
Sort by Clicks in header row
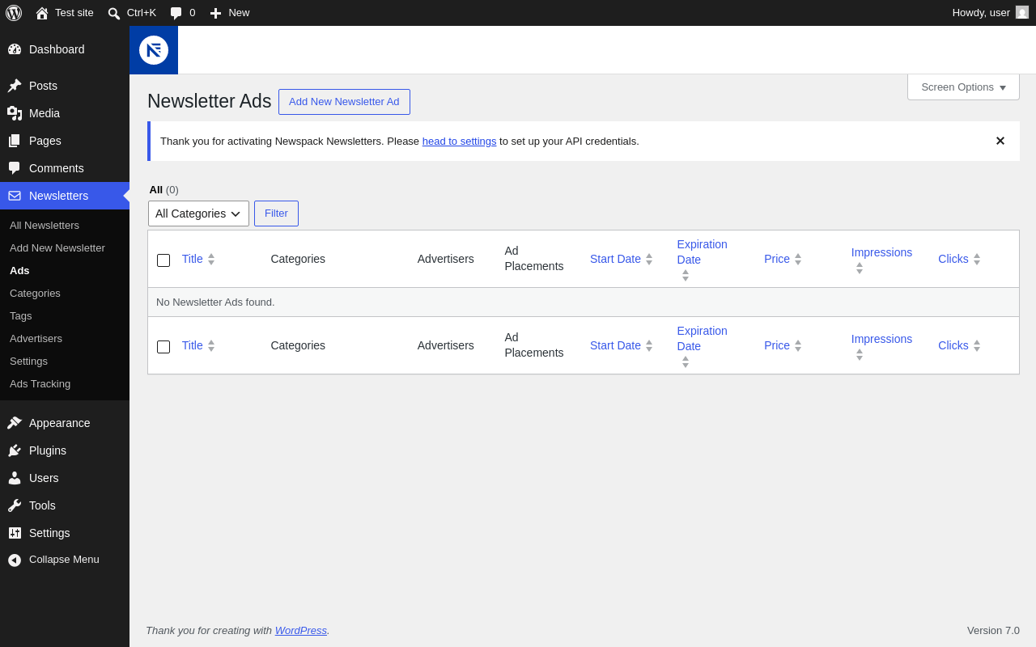pos(959,259)
